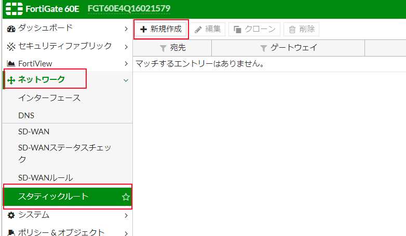Click the 宛先 column header
This screenshot has height=236, width=406.
pyautogui.click(x=172, y=48)
